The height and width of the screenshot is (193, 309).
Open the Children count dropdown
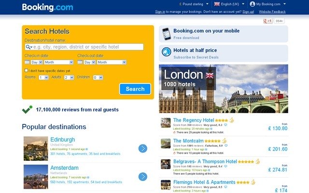(x=98, y=77)
